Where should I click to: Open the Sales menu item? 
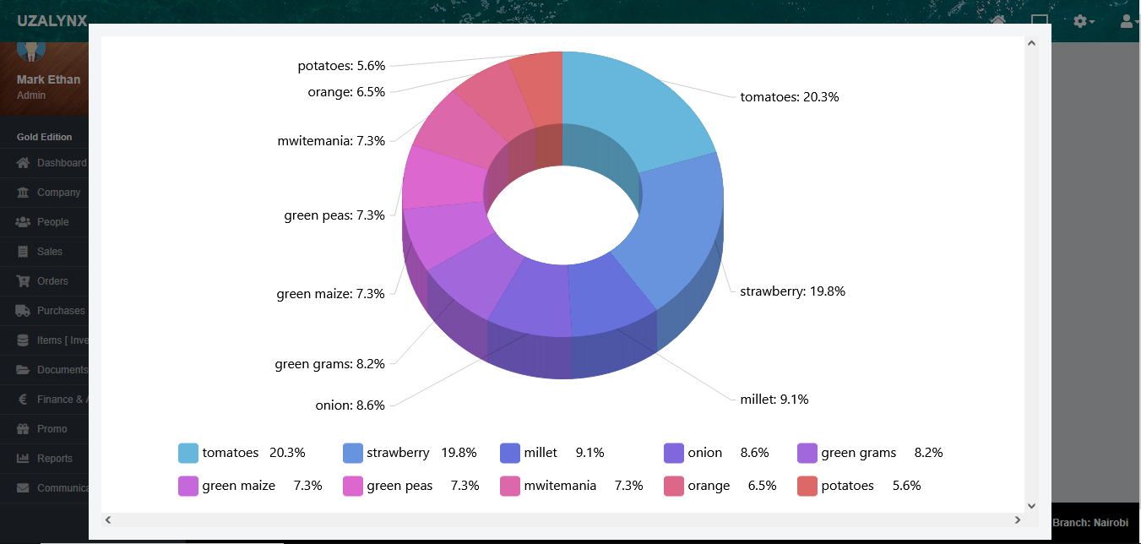pos(50,252)
